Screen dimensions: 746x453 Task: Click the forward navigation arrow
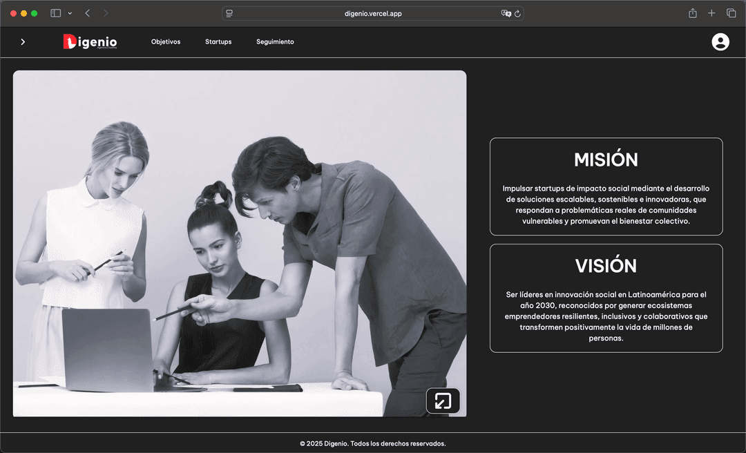point(106,13)
